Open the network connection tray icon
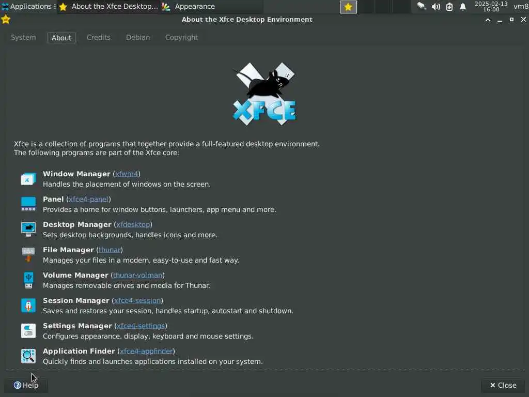This screenshot has height=397, width=529. (422, 6)
